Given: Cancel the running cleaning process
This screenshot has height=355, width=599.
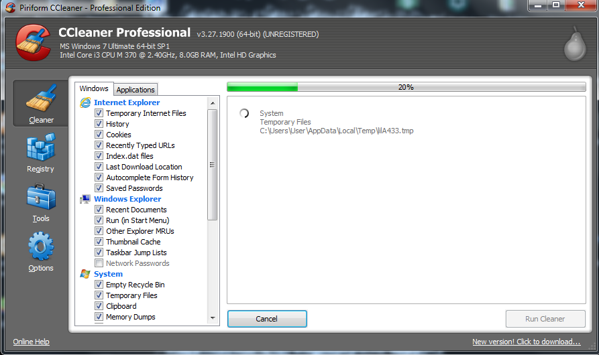Looking at the screenshot, I should tap(267, 319).
